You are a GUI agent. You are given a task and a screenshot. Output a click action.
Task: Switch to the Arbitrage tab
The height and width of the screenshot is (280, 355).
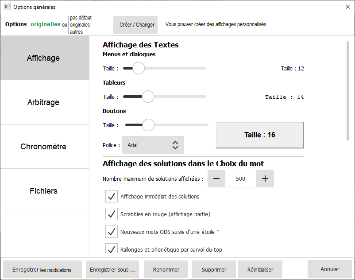point(43,102)
